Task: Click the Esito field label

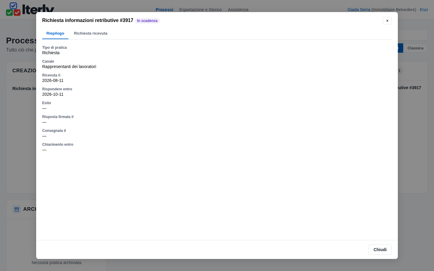Action: click(46, 103)
